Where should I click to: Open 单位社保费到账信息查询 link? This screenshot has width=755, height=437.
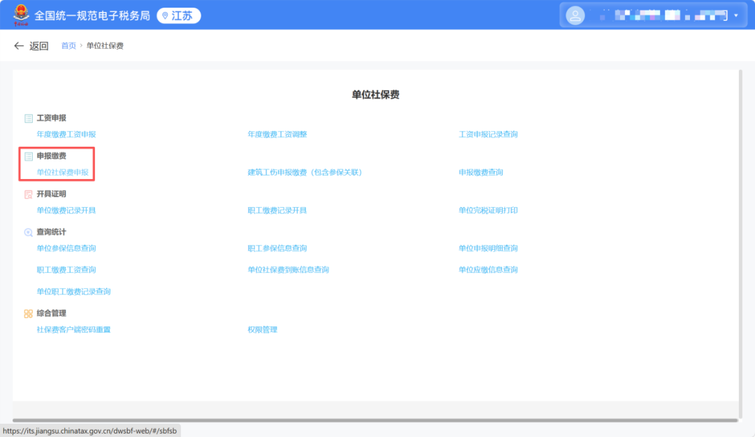tap(289, 270)
